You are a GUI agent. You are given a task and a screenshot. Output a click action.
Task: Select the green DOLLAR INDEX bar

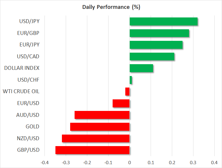pyautogui.click(x=141, y=68)
